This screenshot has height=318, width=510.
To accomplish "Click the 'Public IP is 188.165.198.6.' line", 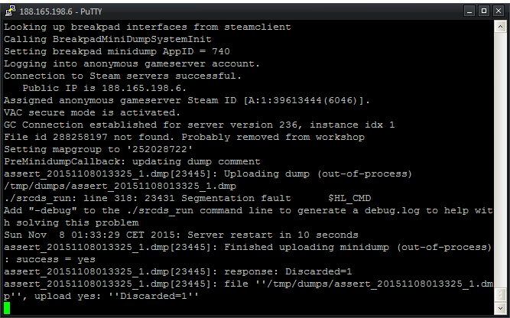I will pyautogui.click(x=105, y=89).
